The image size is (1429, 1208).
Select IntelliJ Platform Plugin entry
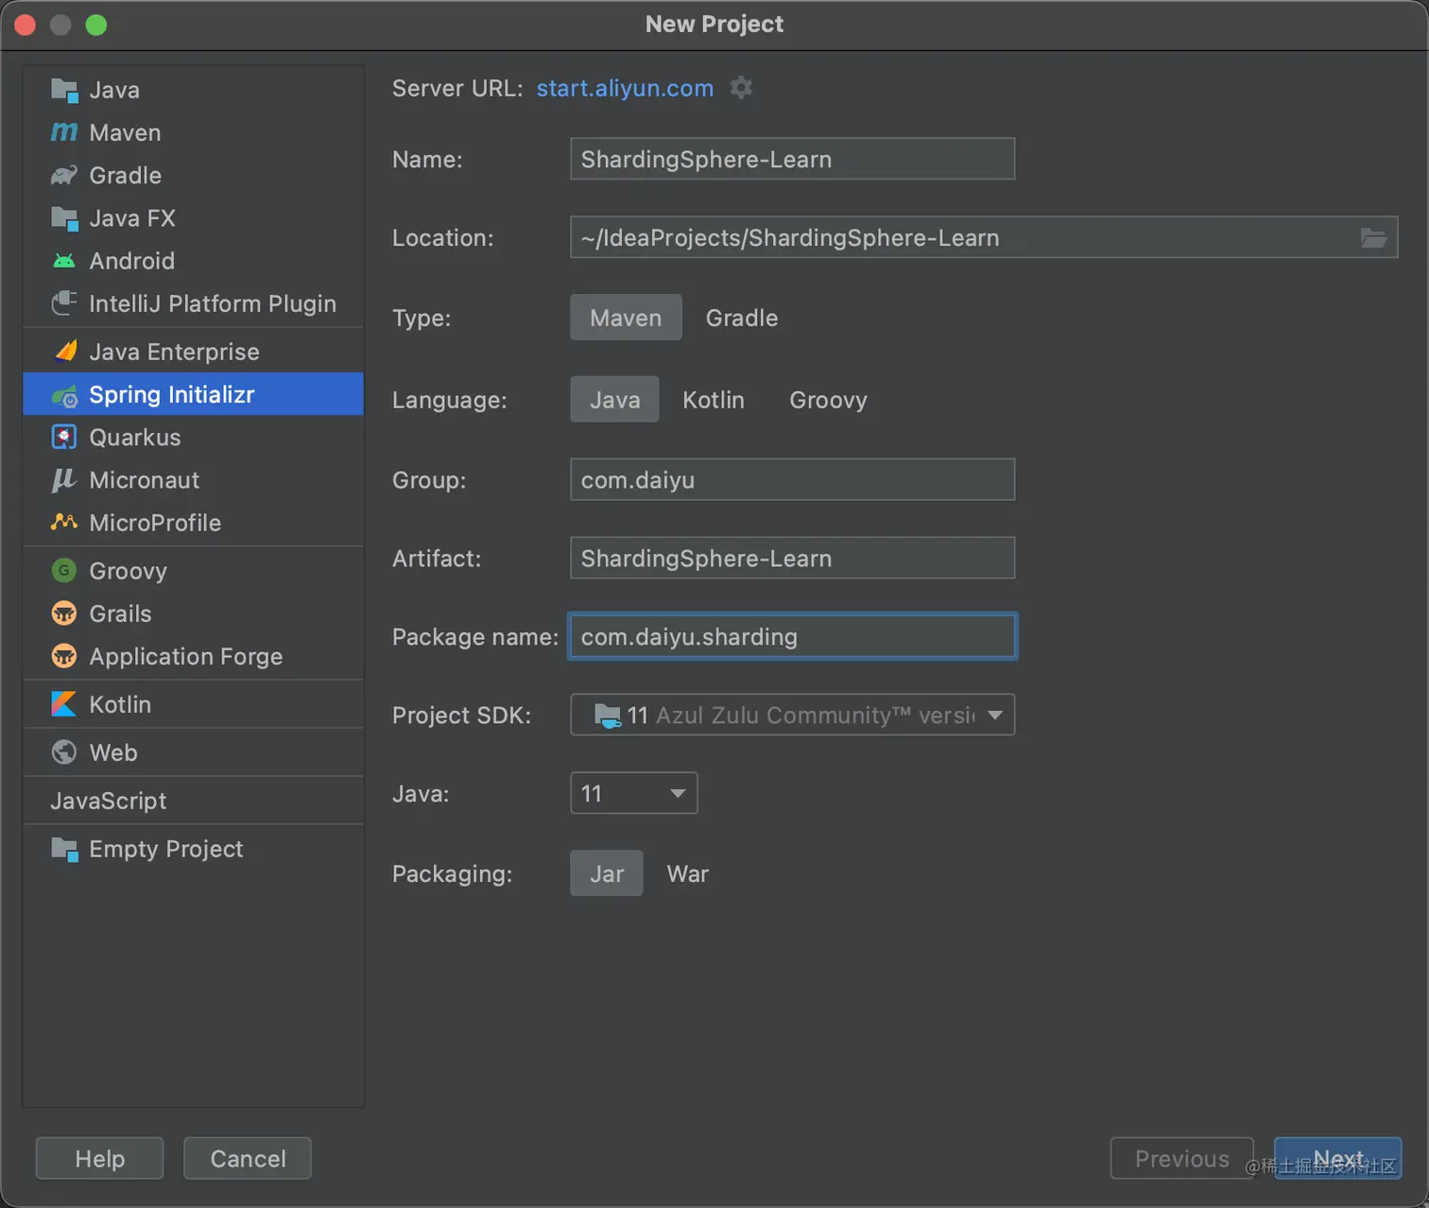(193, 303)
